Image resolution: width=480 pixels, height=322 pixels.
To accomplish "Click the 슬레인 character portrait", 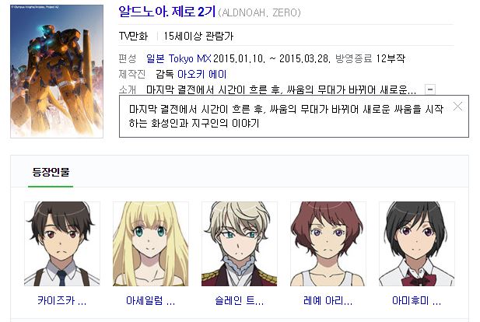I will pyautogui.click(x=240, y=243).
